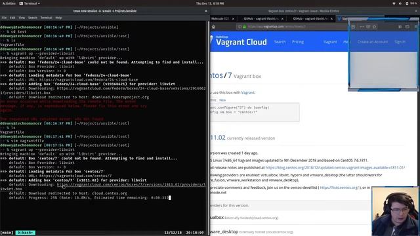
Task: Open the clock and calendar in top bar
Action: click(210, 3)
